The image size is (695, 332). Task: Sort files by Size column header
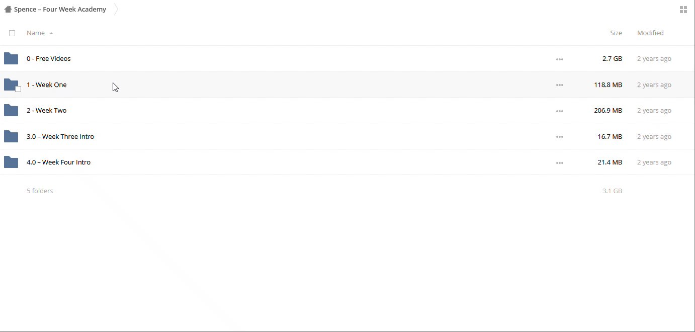[x=616, y=33]
